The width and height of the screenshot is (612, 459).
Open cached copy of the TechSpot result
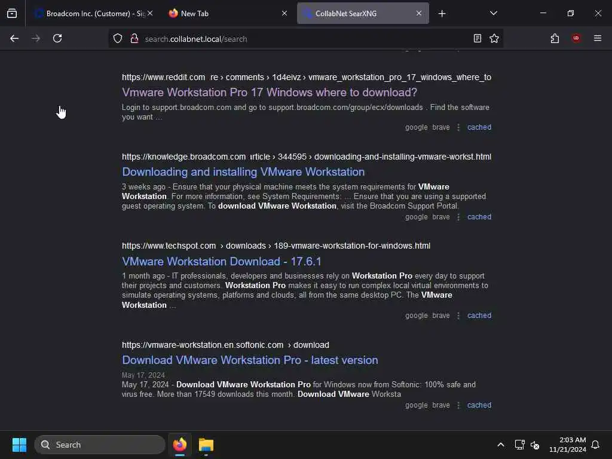(x=479, y=316)
